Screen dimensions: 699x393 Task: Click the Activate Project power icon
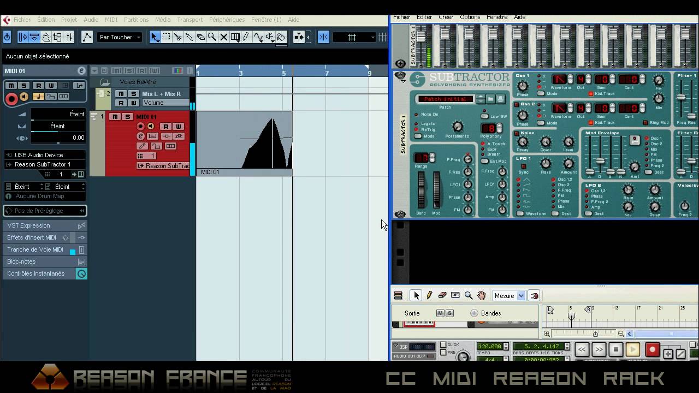pos(7,37)
